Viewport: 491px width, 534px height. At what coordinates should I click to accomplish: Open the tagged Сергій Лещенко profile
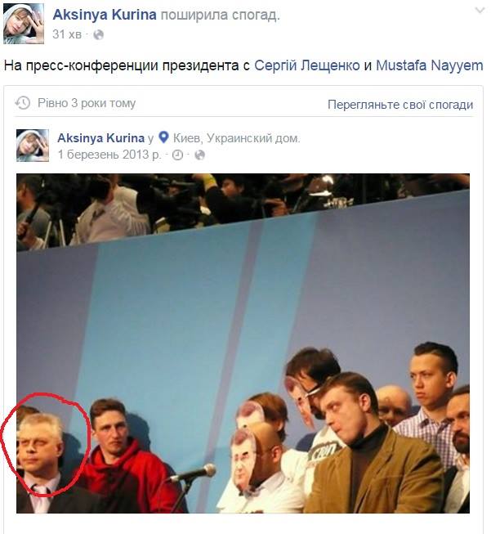pos(306,65)
